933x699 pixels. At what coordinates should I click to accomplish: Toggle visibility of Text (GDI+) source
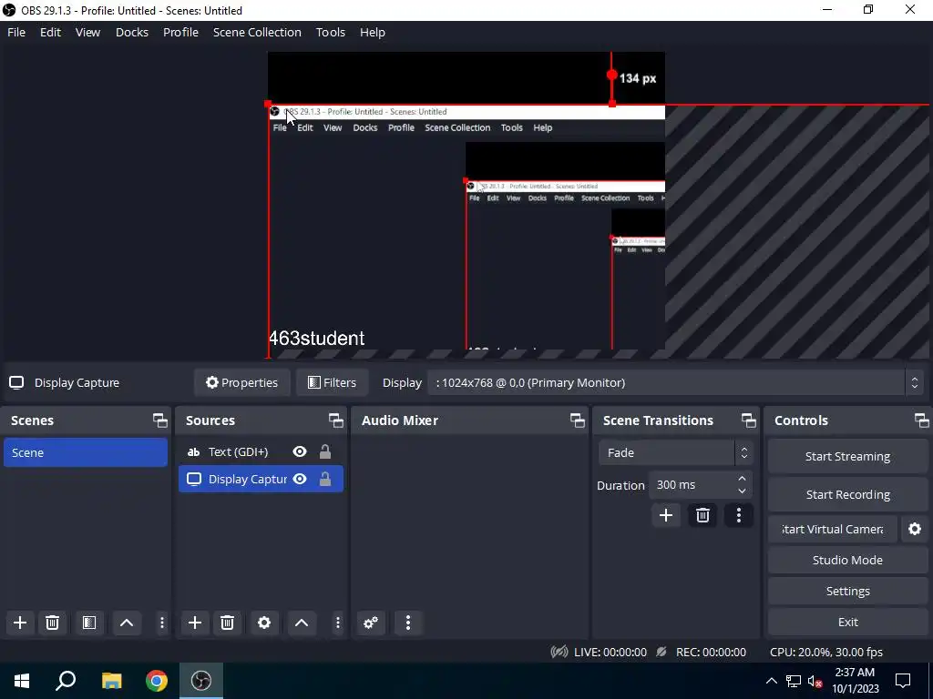tap(300, 451)
